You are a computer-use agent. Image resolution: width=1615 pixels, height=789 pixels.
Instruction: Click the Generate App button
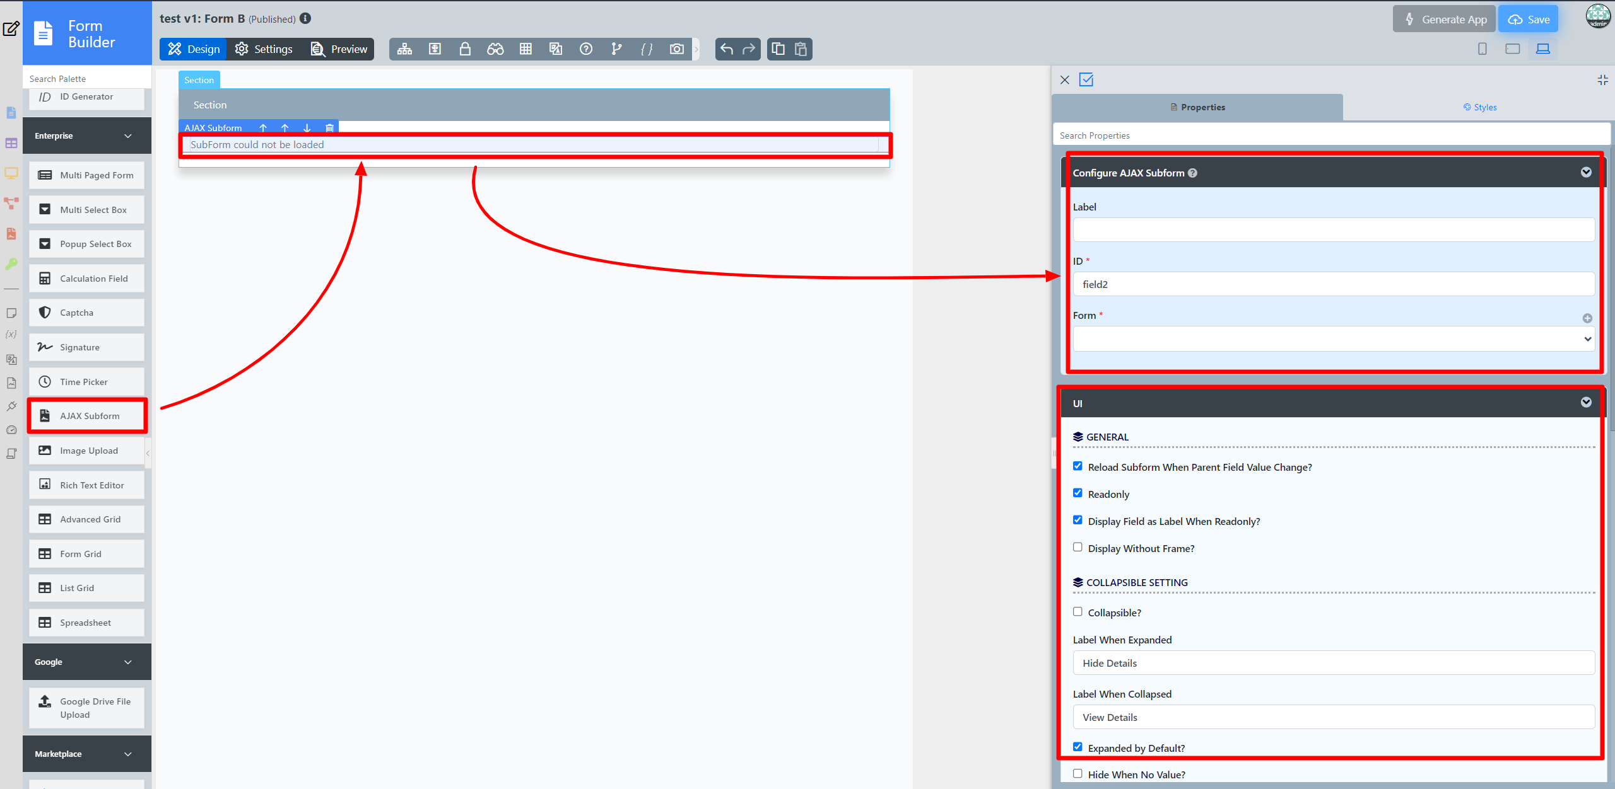(1444, 20)
